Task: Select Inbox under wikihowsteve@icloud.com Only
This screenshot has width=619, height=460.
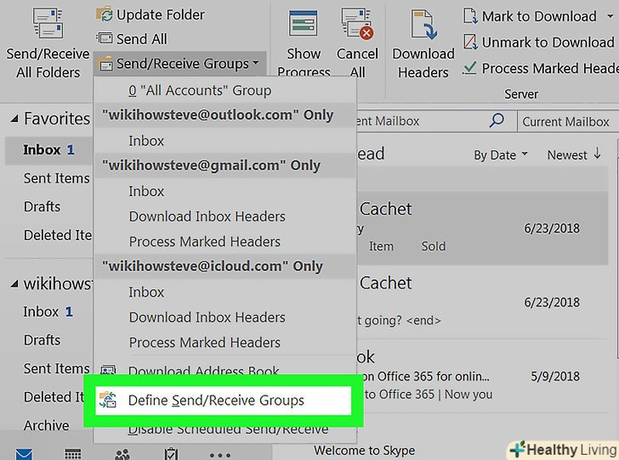Action: (225, 292)
